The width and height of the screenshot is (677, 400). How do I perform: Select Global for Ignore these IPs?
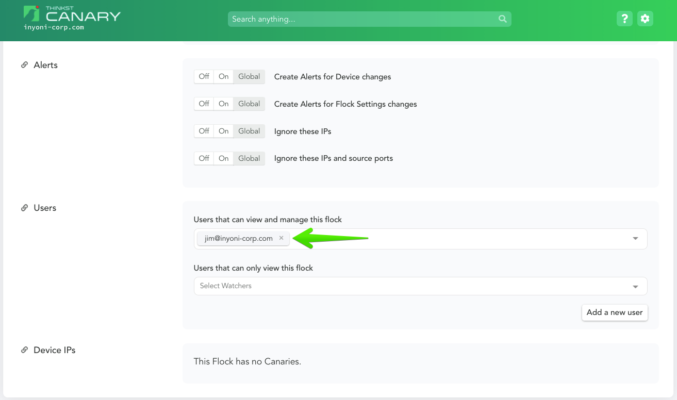(249, 131)
